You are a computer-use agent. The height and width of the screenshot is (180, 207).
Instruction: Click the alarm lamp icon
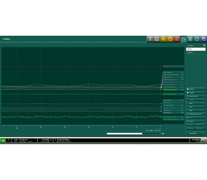point(170,39)
